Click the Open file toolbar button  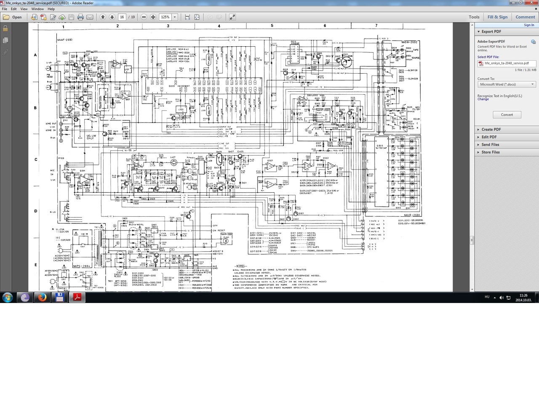[12, 17]
